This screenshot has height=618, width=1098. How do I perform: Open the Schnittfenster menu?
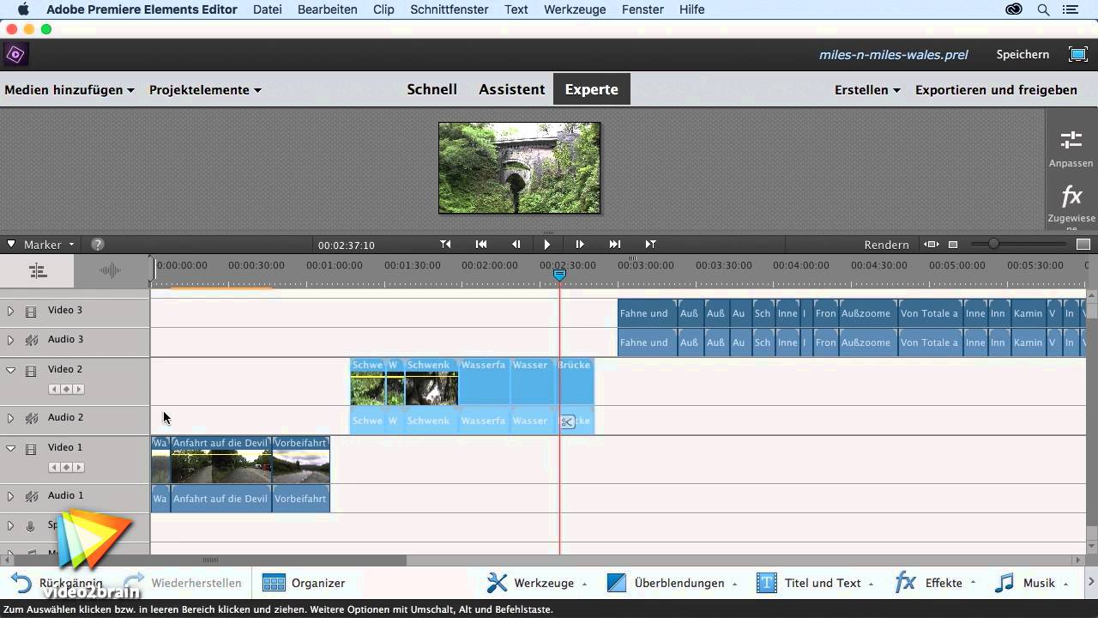coord(449,9)
